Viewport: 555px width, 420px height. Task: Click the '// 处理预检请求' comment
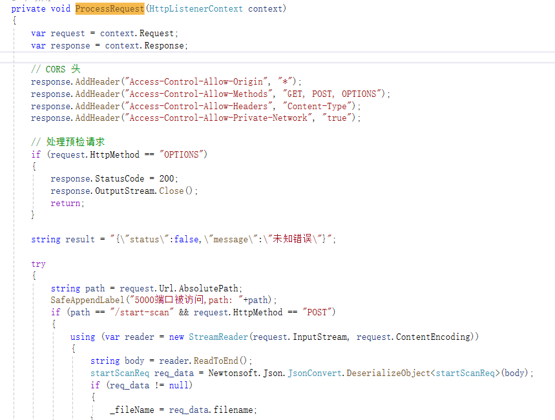pos(68,142)
